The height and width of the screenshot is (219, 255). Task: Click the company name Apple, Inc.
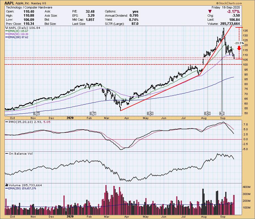23,3
